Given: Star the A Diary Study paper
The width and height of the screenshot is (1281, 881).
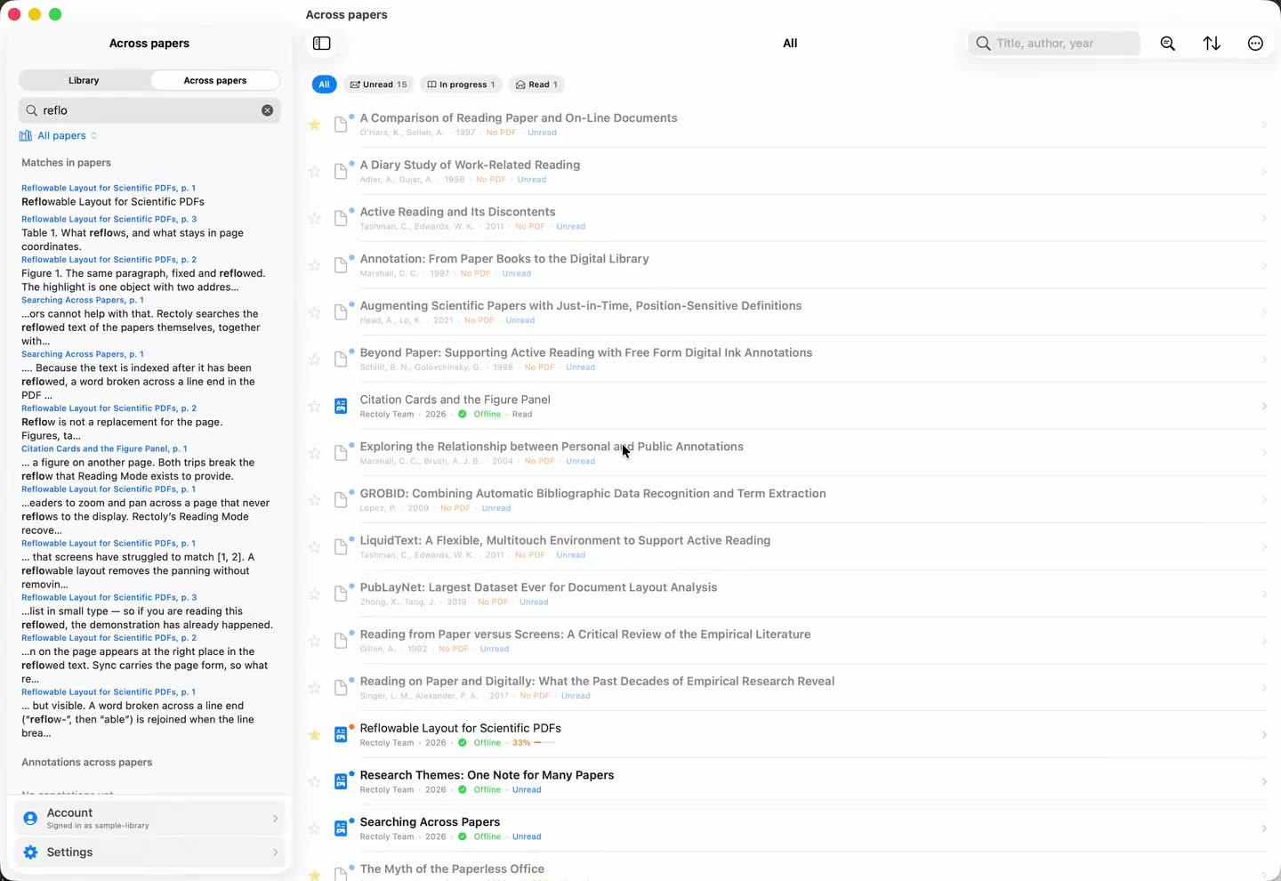Looking at the screenshot, I should coord(314,172).
